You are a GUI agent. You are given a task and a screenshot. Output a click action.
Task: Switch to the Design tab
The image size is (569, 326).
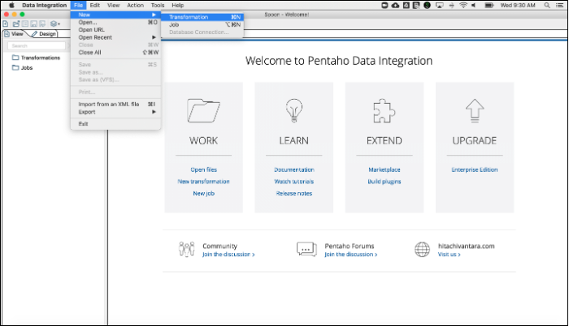[46, 34]
